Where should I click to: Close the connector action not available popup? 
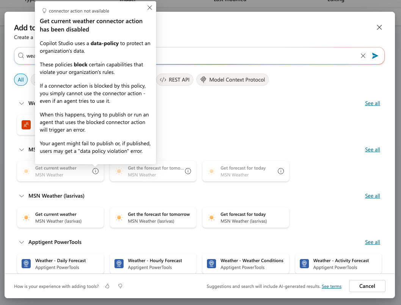pos(150,8)
